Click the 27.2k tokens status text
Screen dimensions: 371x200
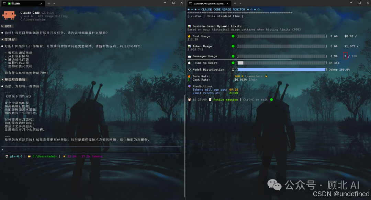pyautogui.click(x=92, y=156)
